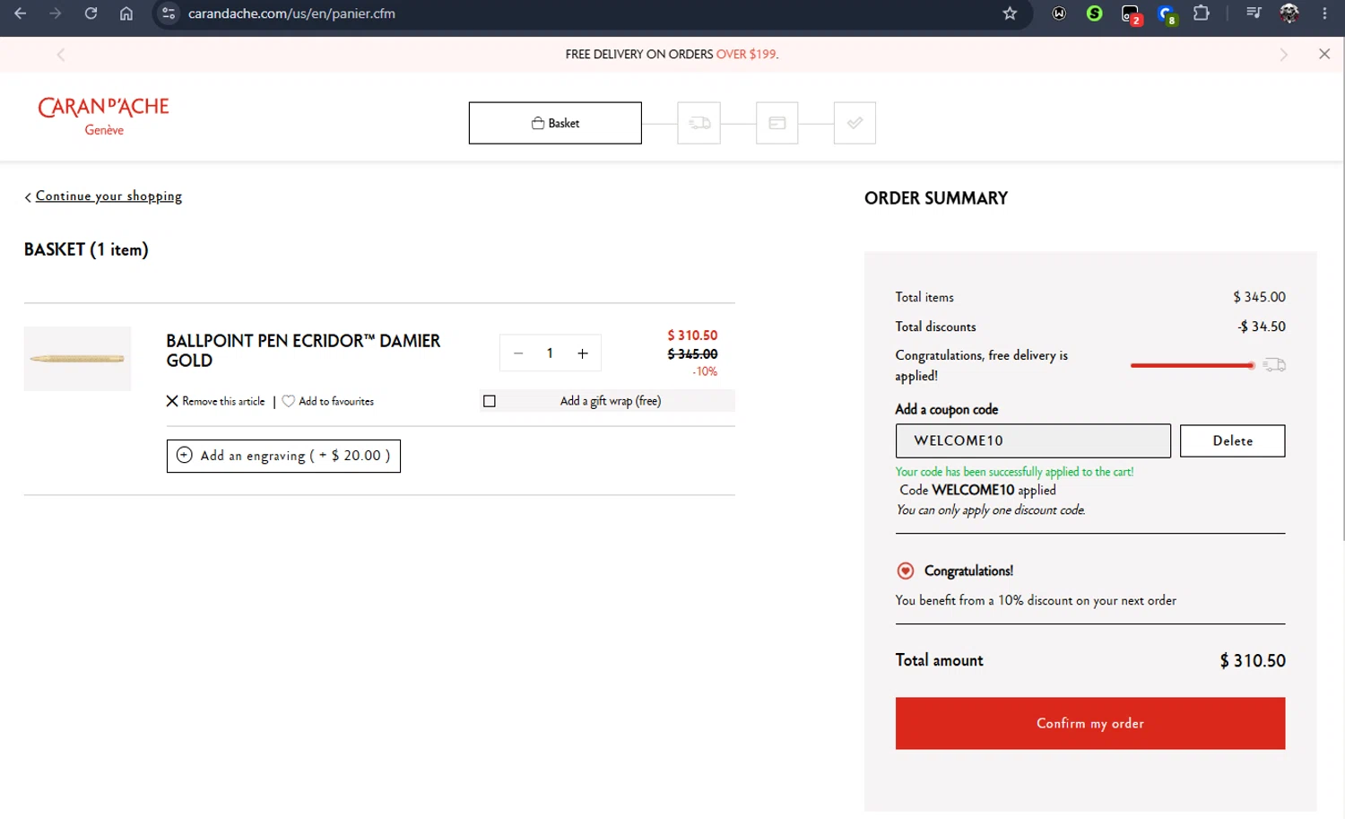This screenshot has height=819, width=1345.
Task: Add pen to favourites heart link
Action: (x=328, y=401)
